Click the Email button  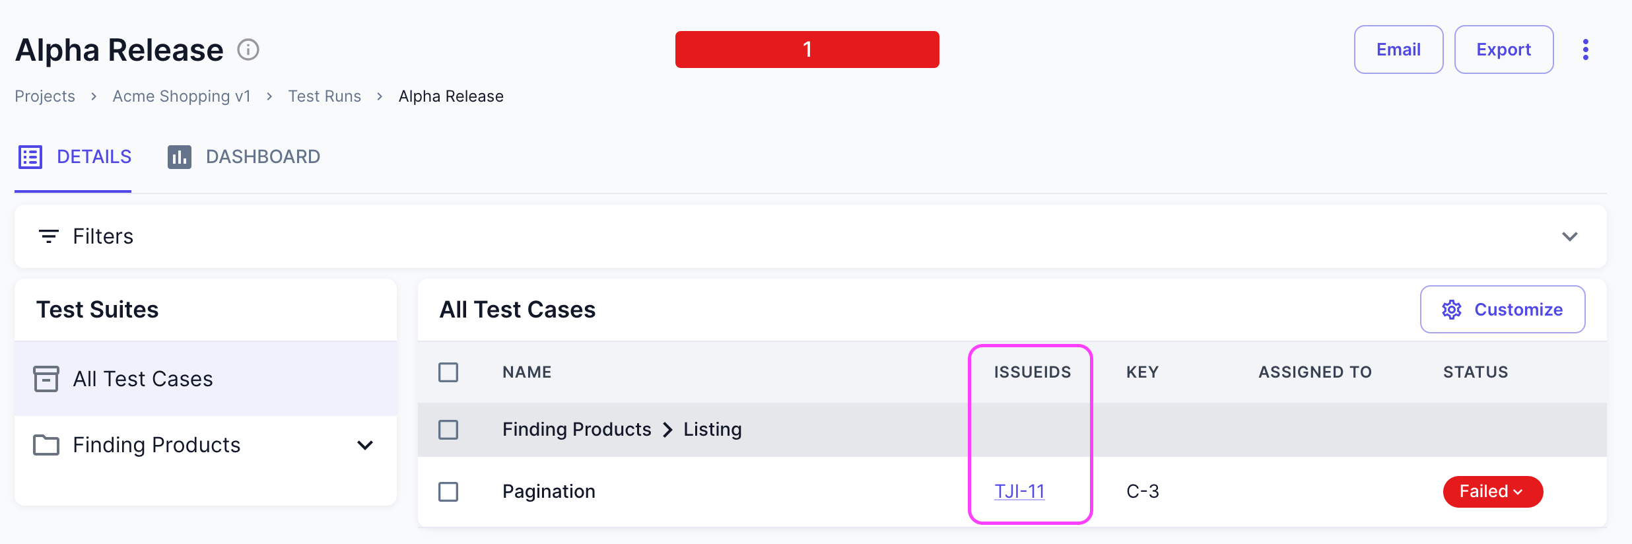click(x=1398, y=50)
